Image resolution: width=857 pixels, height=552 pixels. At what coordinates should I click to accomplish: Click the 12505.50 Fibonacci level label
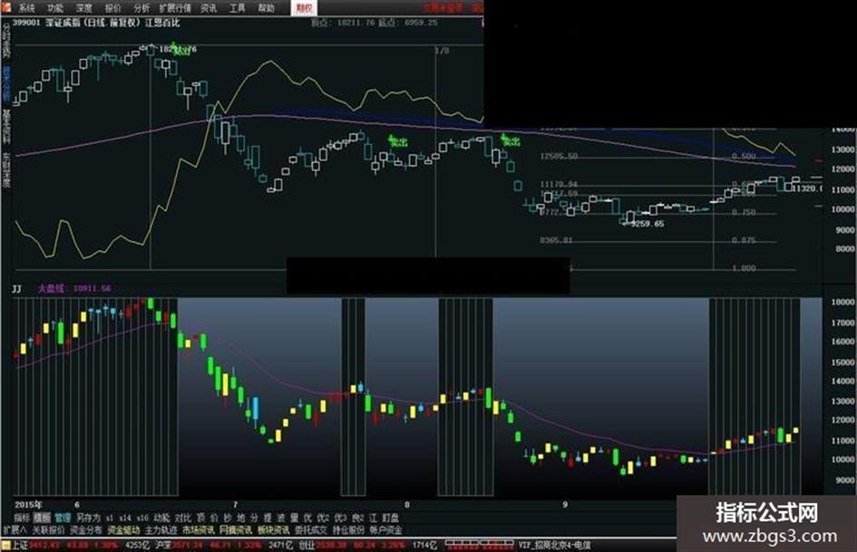(x=559, y=156)
